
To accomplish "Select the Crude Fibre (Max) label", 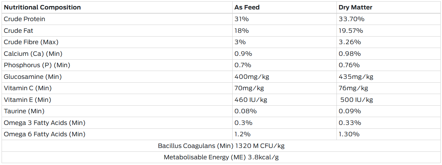I will 31,42.
